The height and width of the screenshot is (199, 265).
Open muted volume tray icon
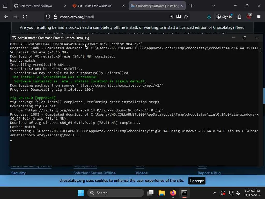coord(238,193)
